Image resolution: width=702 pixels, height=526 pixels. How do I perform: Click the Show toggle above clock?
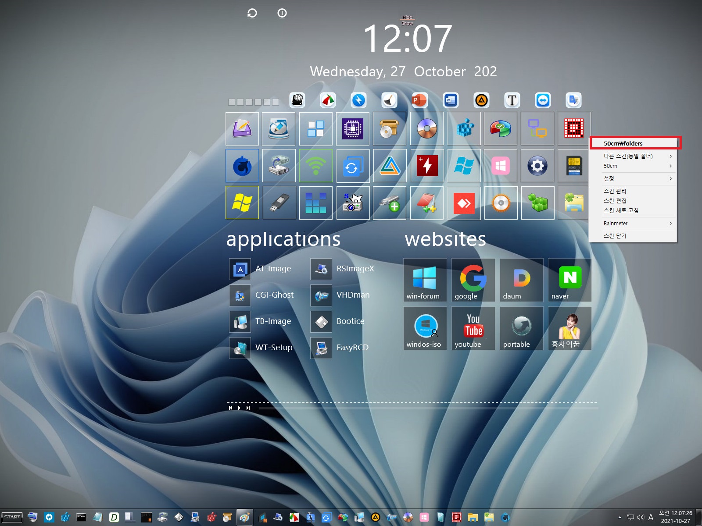[x=407, y=23]
